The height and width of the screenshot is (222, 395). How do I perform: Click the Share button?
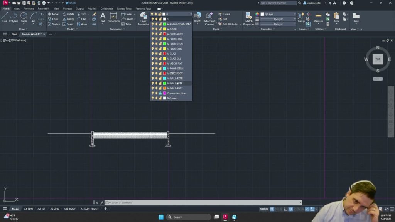71,3
